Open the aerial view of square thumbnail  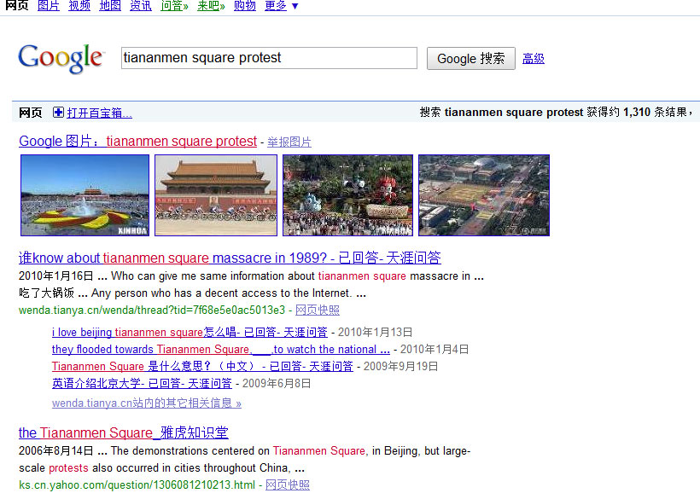pos(484,195)
